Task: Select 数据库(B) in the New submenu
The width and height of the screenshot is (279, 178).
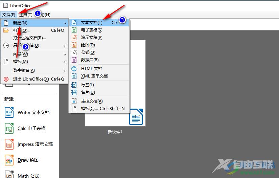Action: tap(99, 60)
